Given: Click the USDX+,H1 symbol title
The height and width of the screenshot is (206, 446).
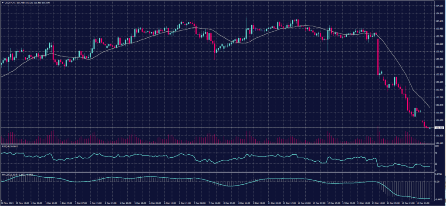Looking at the screenshot, I should (10, 3).
